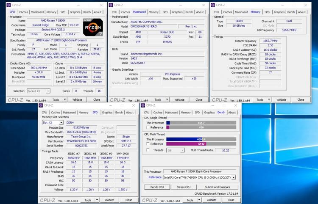The height and width of the screenshot is (204, 318).
Task: Enable the single thread Reference checkbox
Action: [148, 127]
